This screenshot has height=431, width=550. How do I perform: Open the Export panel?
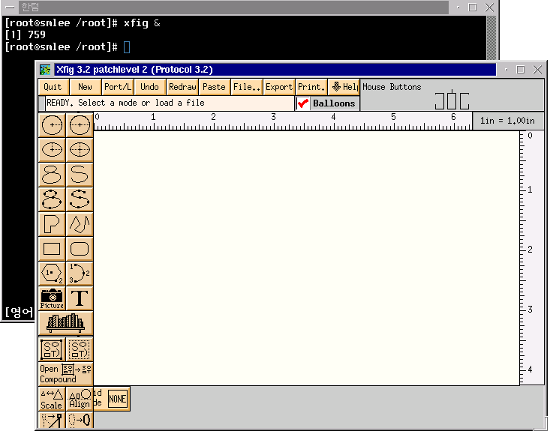pyautogui.click(x=279, y=87)
